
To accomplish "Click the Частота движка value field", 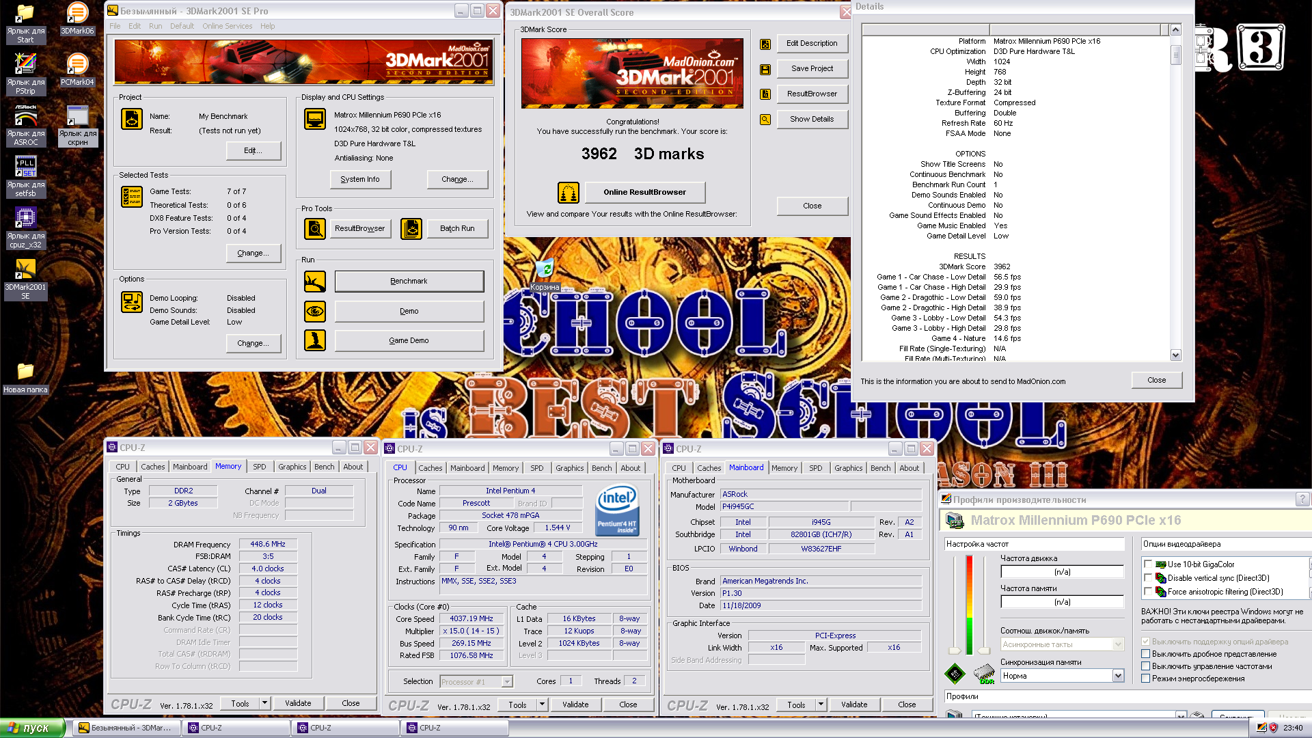I will pos(1062,572).
